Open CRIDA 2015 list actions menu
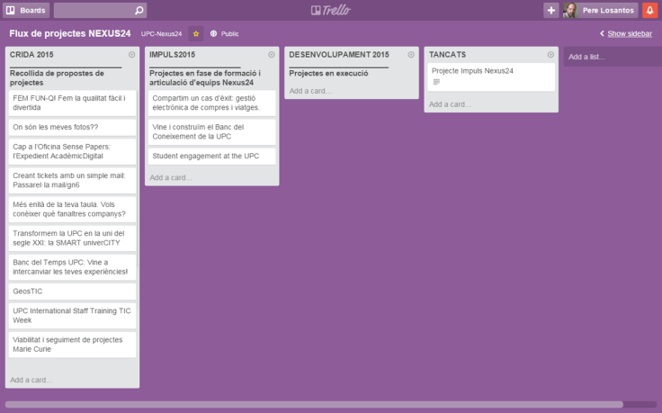This screenshot has width=662, height=413. coord(131,55)
